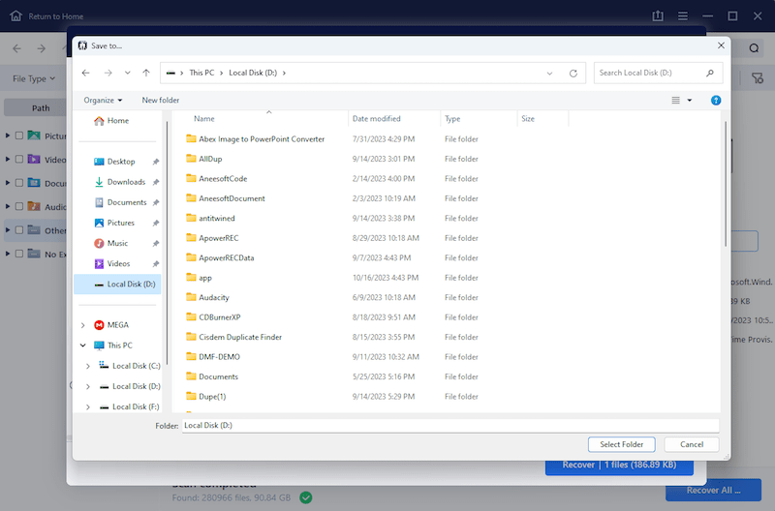Click the New folder button

(161, 101)
